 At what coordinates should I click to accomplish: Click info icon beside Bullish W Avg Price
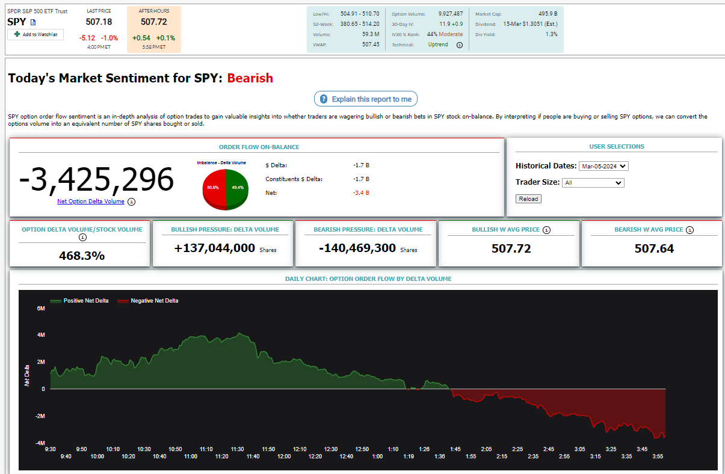point(546,230)
